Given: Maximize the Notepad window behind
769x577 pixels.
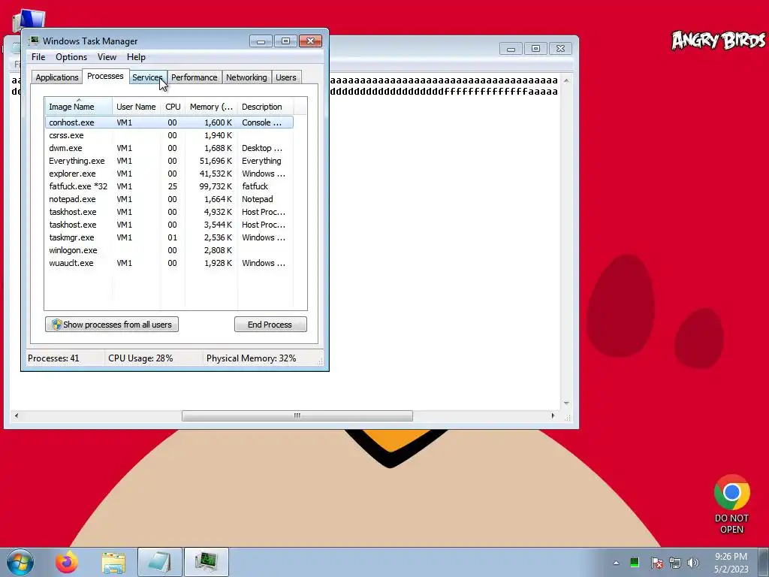Looking at the screenshot, I should 535,49.
